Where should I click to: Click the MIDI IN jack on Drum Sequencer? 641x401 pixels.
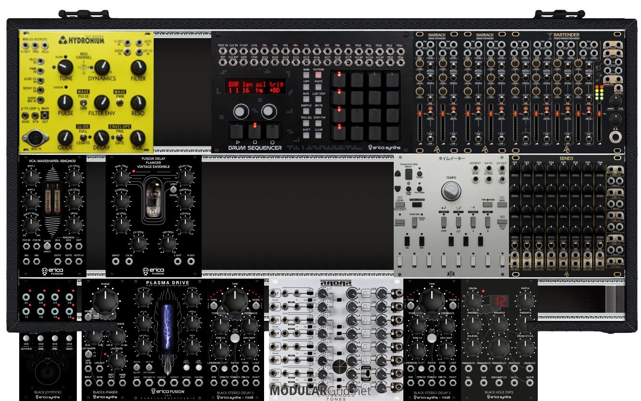click(223, 50)
